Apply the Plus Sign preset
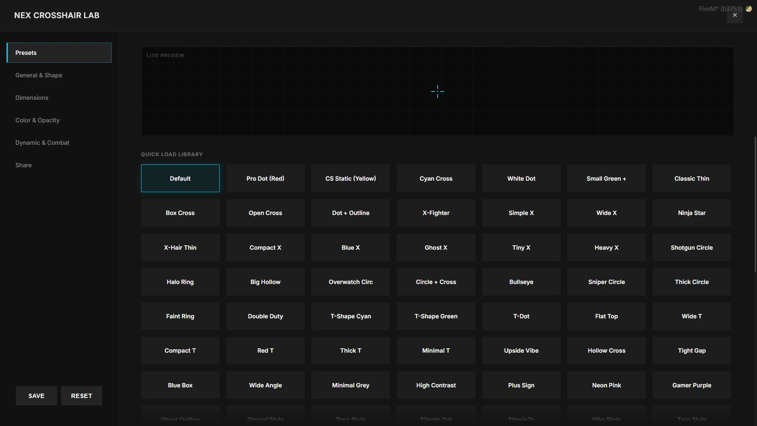The height and width of the screenshot is (426, 757). tap(521, 385)
